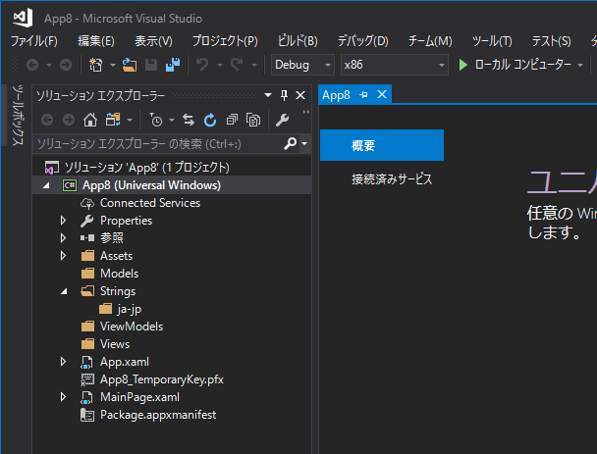Click the Collapse All icon in Solution Explorer
This screenshot has height=454, width=597.
coord(232,121)
